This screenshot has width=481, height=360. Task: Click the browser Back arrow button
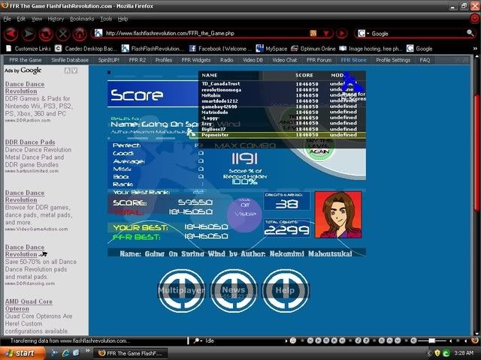click(11, 34)
